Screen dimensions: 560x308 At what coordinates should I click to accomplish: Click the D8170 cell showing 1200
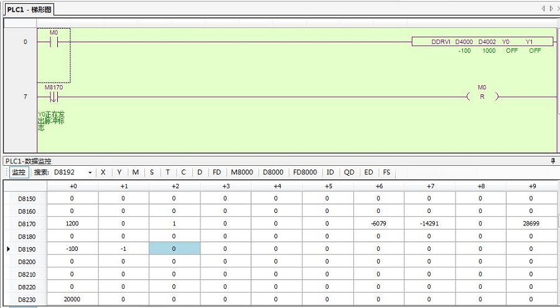[x=72, y=223]
